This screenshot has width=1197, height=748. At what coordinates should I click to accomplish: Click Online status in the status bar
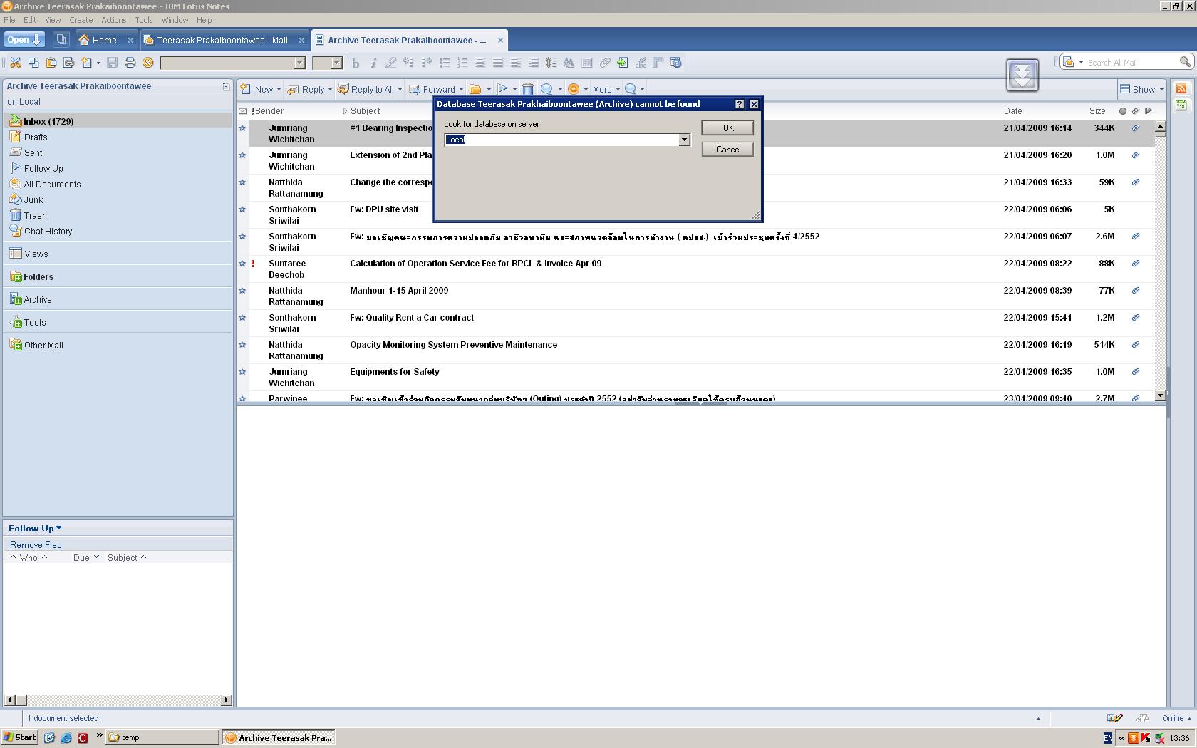pyautogui.click(x=1176, y=718)
